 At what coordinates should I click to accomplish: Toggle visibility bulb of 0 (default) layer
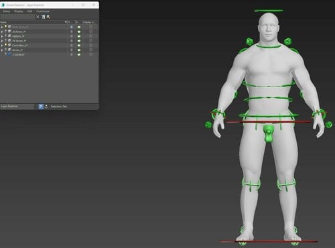(6, 54)
